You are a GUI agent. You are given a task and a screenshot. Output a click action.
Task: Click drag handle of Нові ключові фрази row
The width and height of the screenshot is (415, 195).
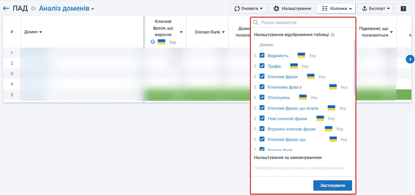[x=255, y=118]
